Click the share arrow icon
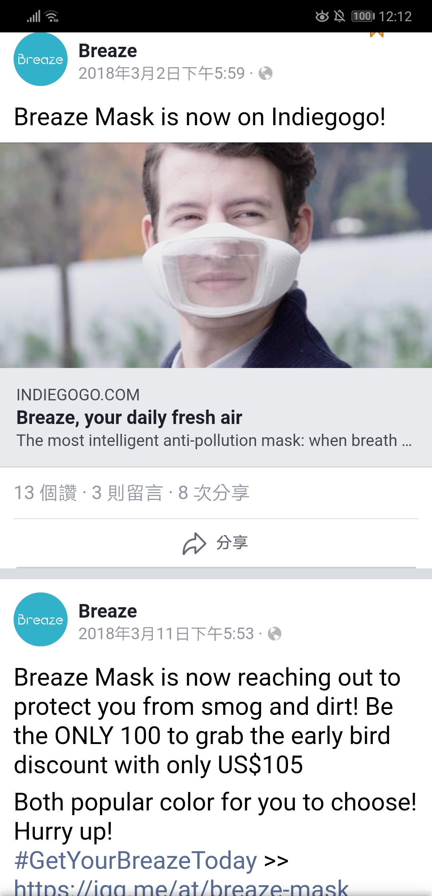 [194, 543]
